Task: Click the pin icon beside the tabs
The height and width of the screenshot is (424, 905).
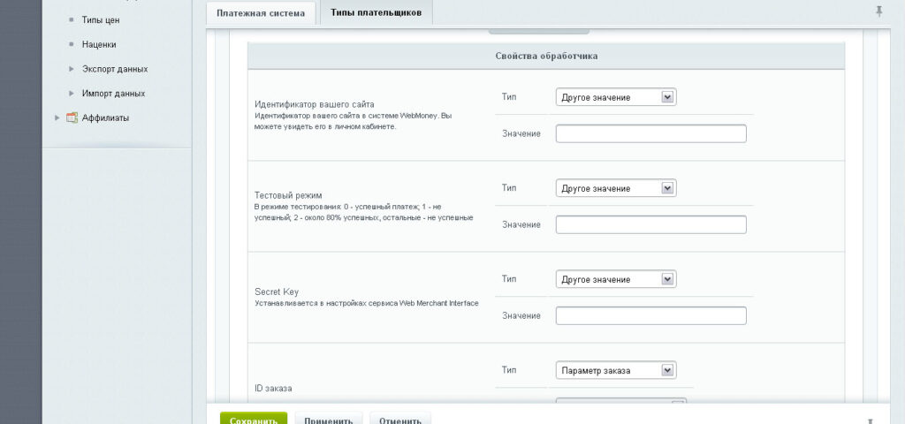Action: (878, 11)
